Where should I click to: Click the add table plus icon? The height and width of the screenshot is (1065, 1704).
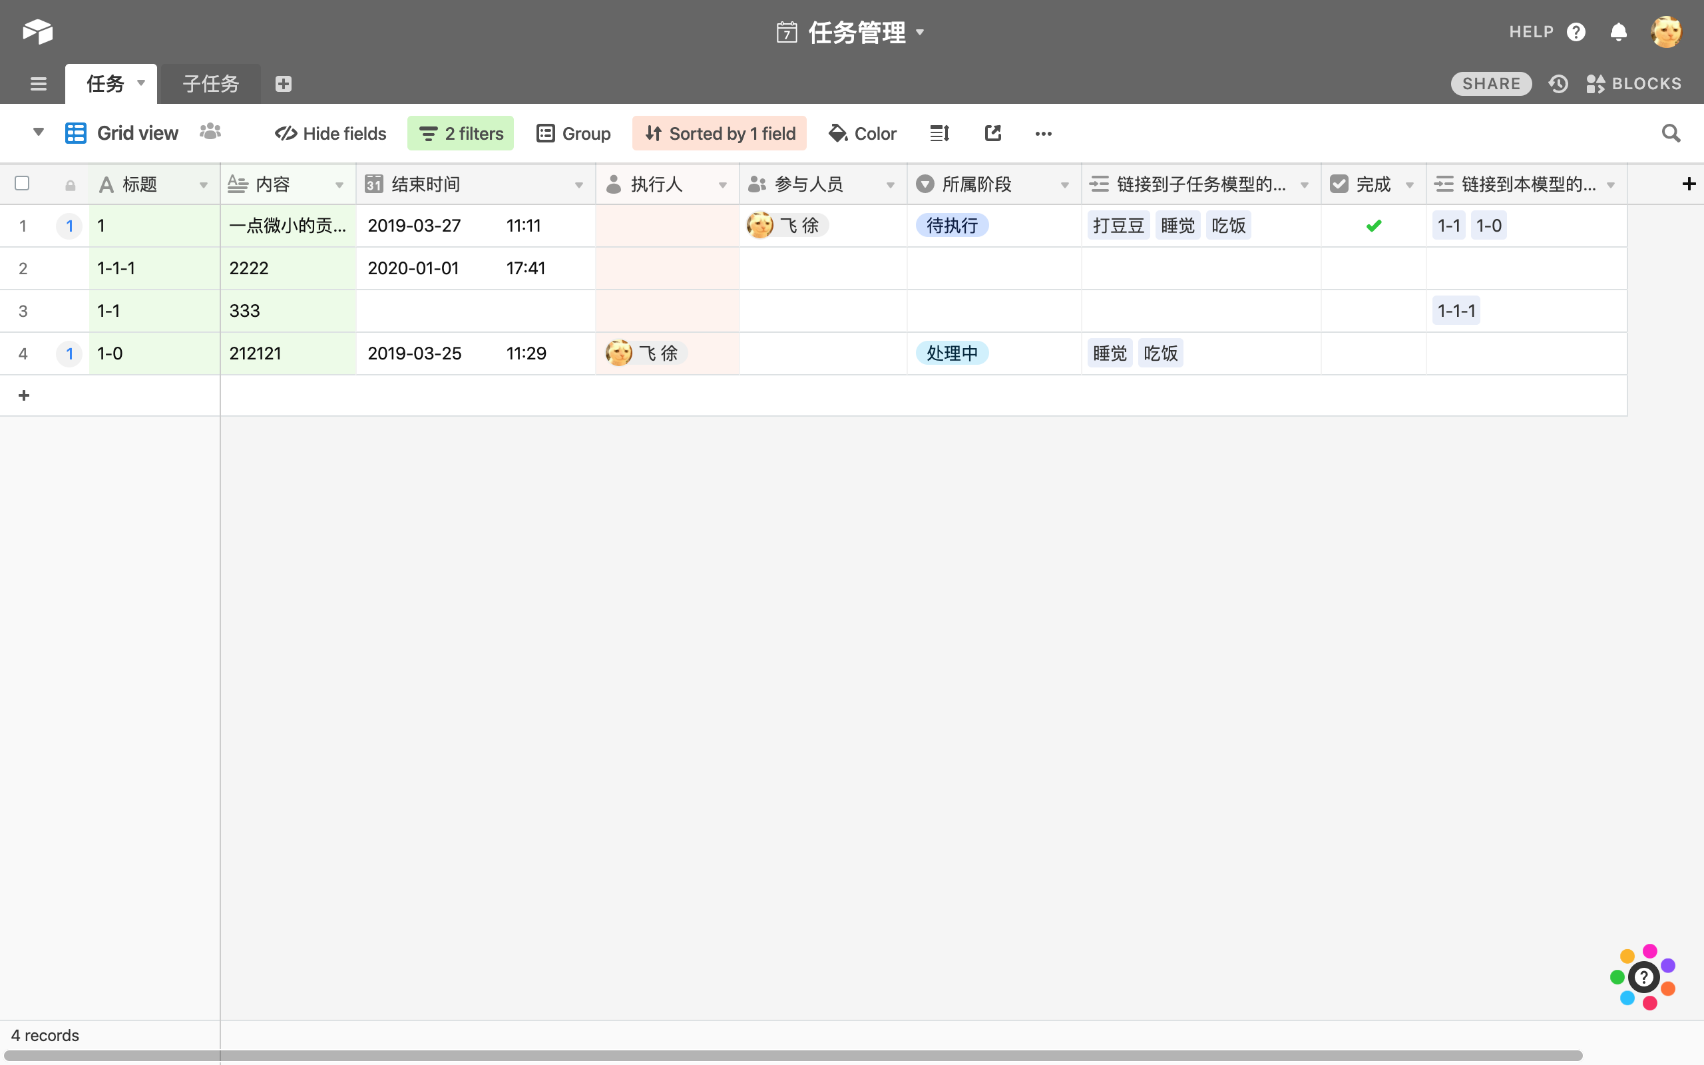pyautogui.click(x=283, y=84)
